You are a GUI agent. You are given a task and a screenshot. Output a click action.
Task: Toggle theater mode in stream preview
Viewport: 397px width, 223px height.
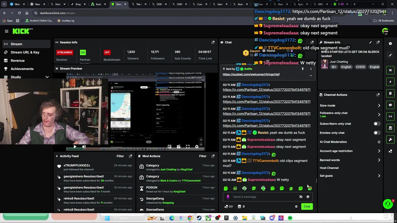point(178,146)
